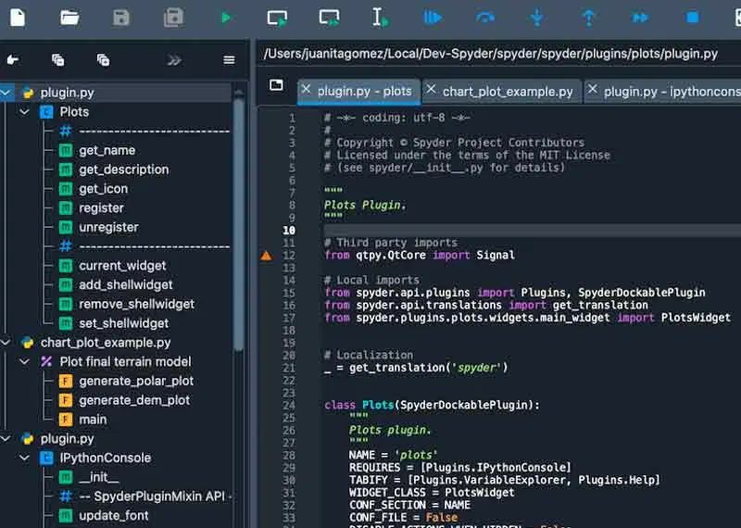This screenshot has height=528, width=741.
Task: Jump to set_shellwidget method
Action: [124, 323]
